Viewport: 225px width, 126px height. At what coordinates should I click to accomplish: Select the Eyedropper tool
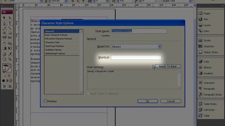(x=10, y=54)
